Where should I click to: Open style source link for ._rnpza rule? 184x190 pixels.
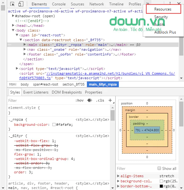pos(92,120)
